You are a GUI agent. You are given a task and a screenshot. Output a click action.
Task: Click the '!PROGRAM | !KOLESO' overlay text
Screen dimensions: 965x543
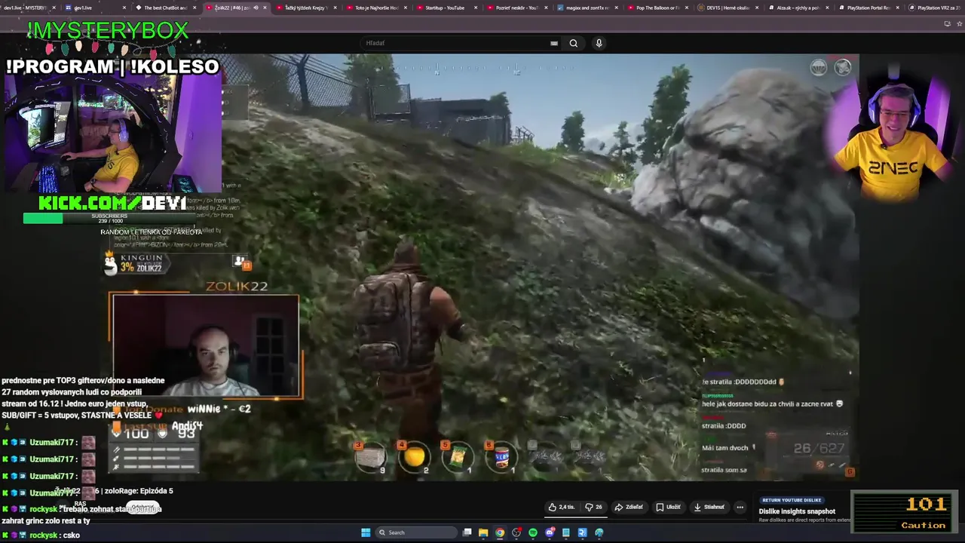pos(112,66)
